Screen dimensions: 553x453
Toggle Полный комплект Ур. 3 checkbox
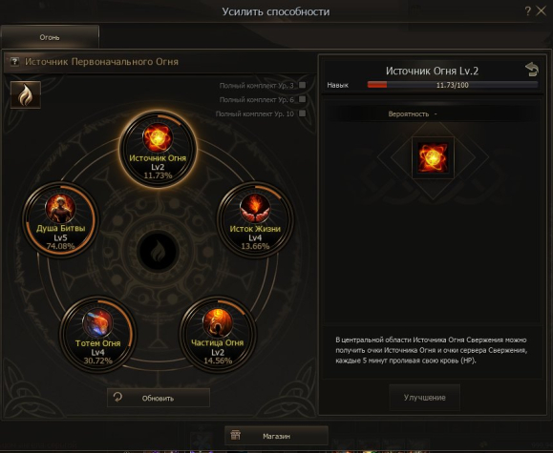coord(302,85)
